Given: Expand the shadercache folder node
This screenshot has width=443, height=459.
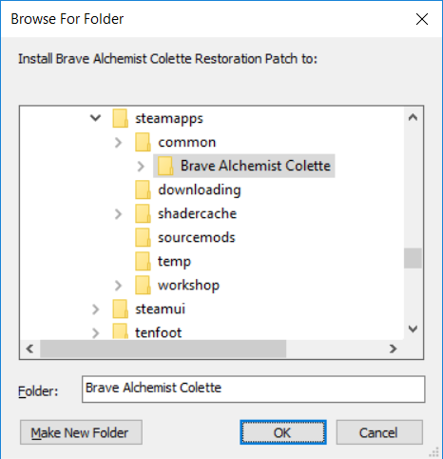Looking at the screenshot, I should pos(118,214).
